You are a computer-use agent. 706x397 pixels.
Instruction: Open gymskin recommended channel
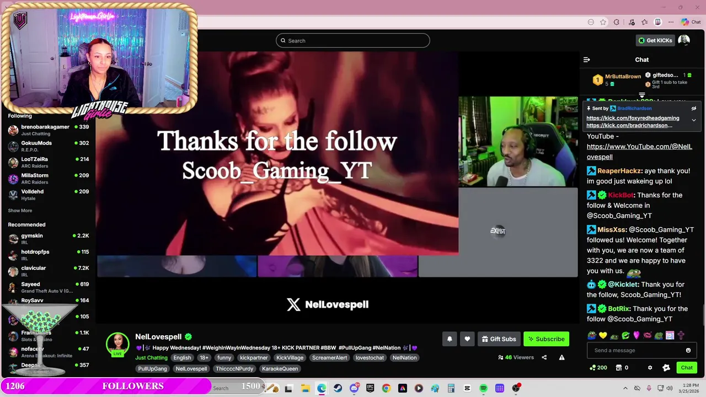49,239
